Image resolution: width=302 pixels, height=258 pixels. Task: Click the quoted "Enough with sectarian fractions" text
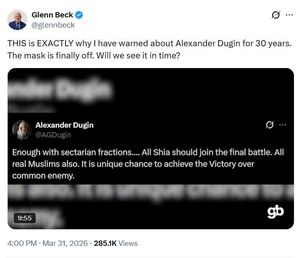click(148, 164)
